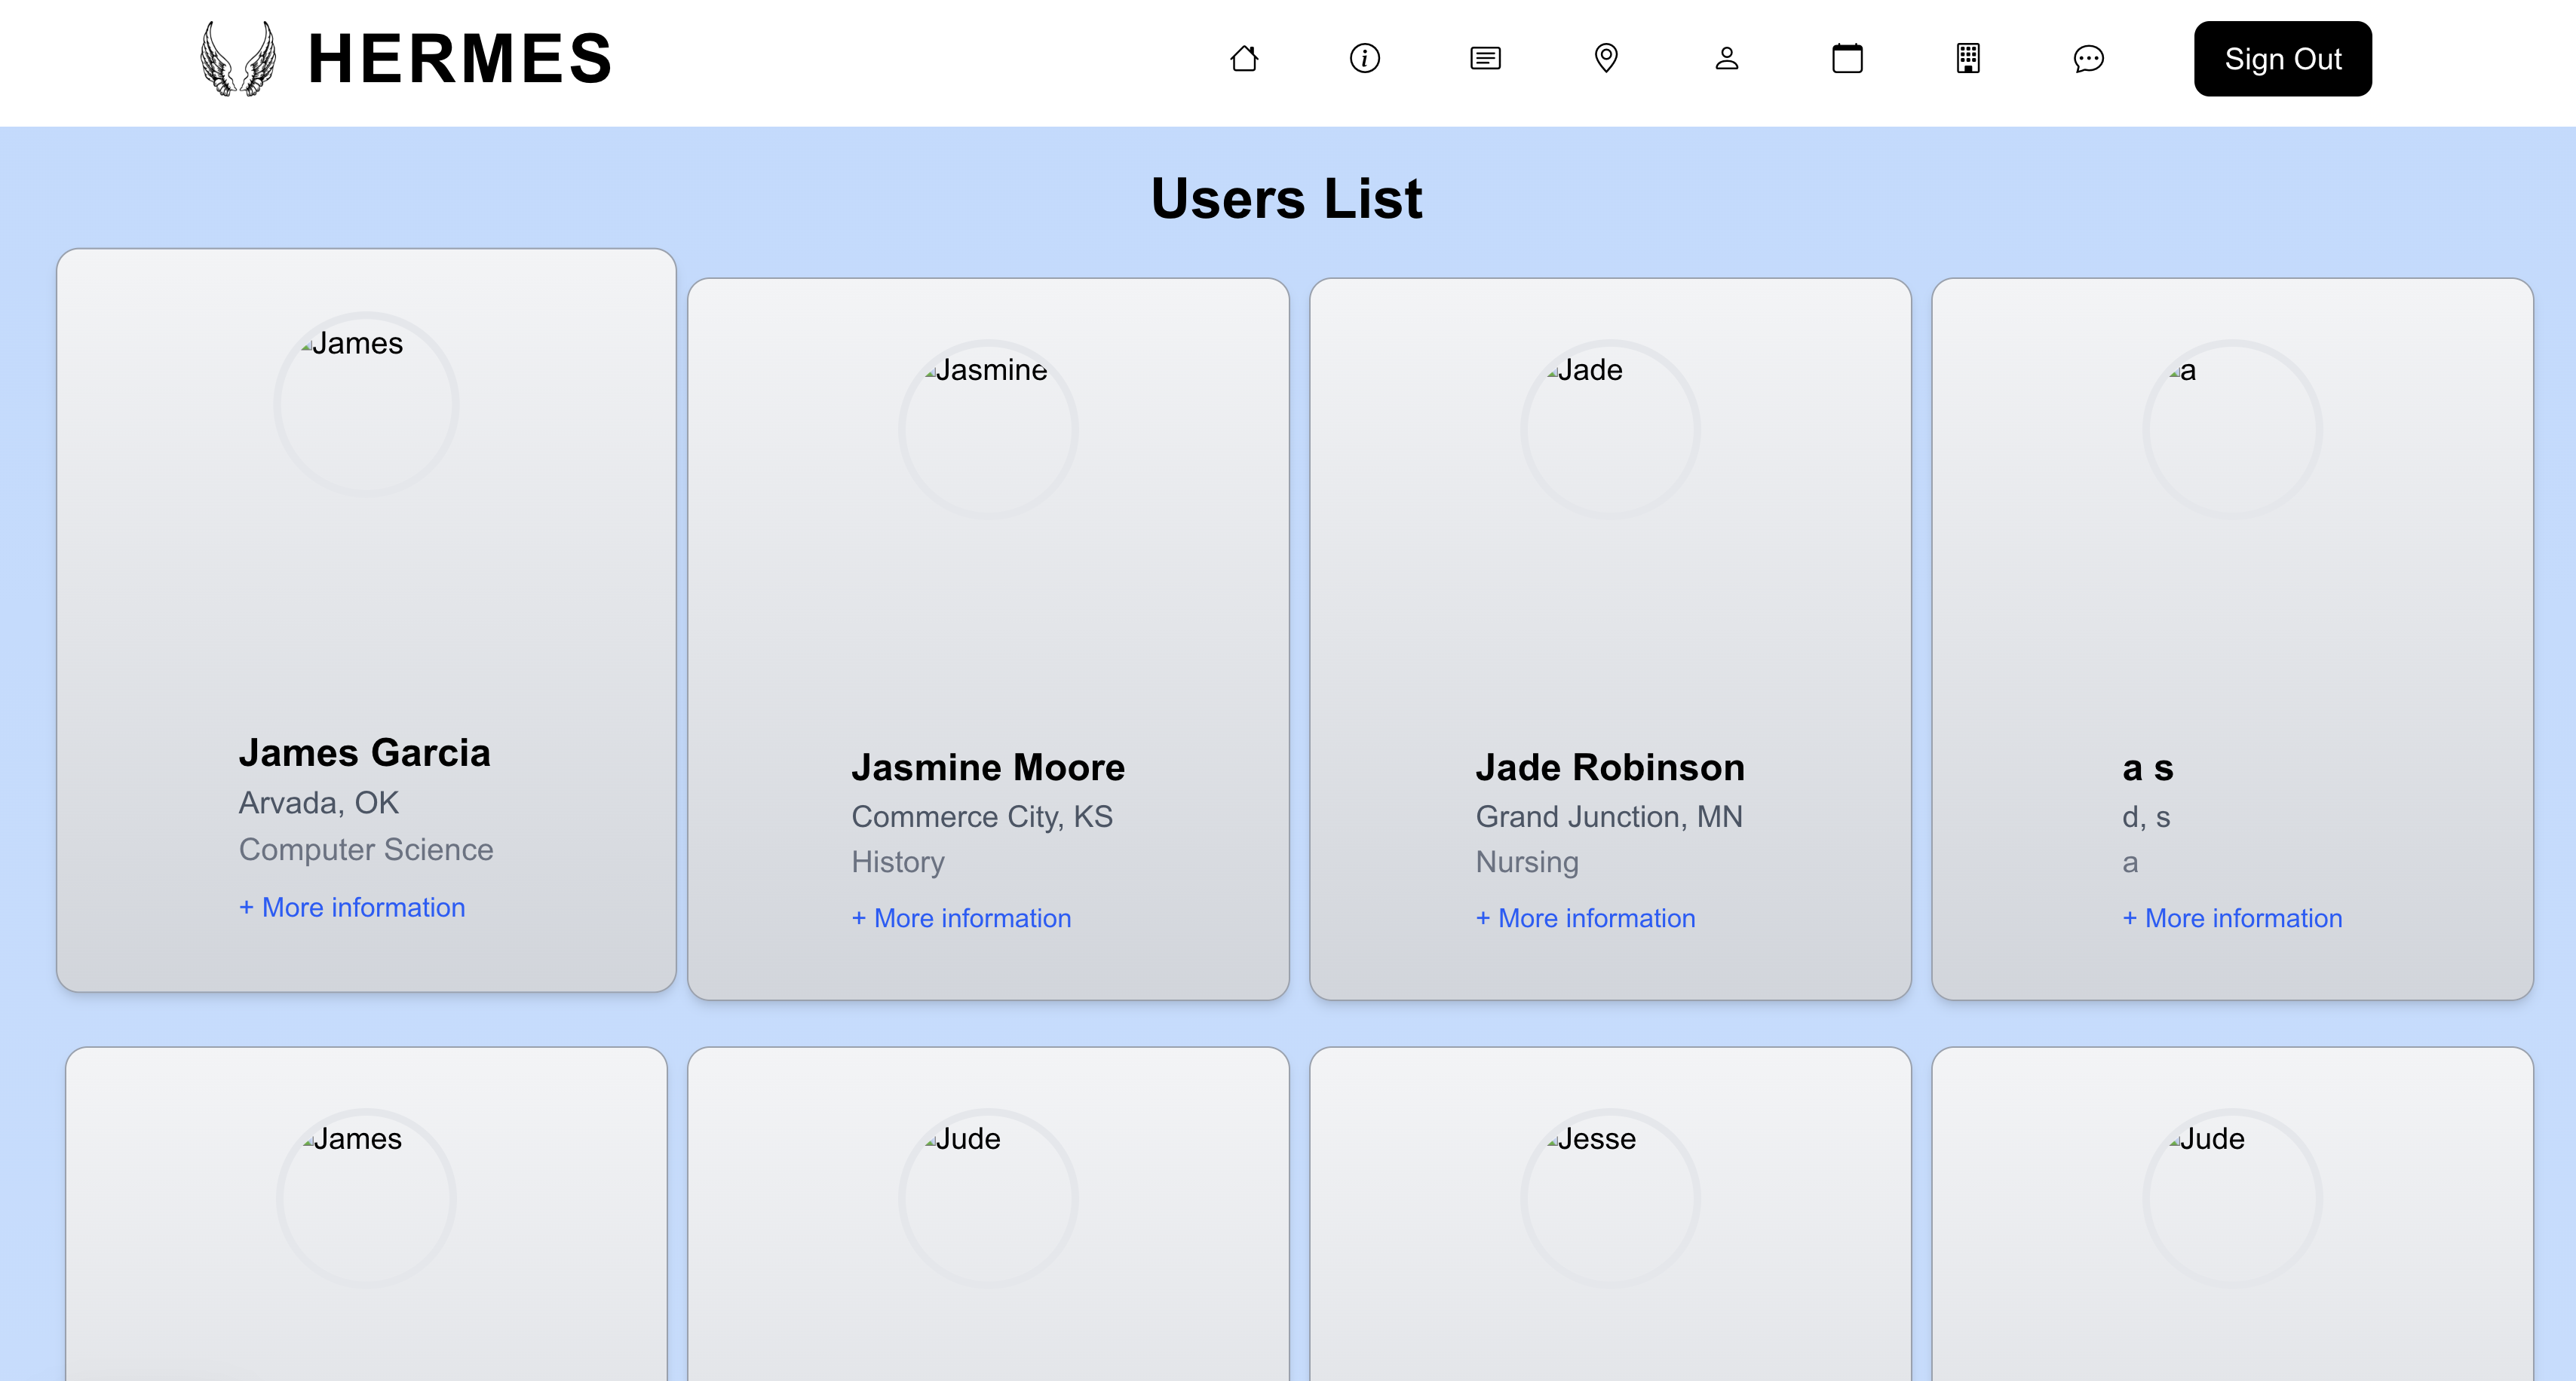Expand More information for Jade Robinson
This screenshot has height=1381, width=2576.
[1586, 918]
